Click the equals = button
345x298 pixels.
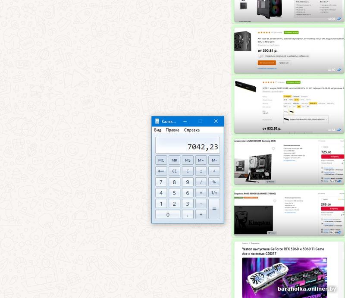214,209
